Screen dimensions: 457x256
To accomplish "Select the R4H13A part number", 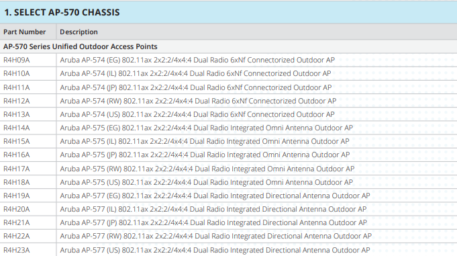I will pyautogui.click(x=17, y=114).
